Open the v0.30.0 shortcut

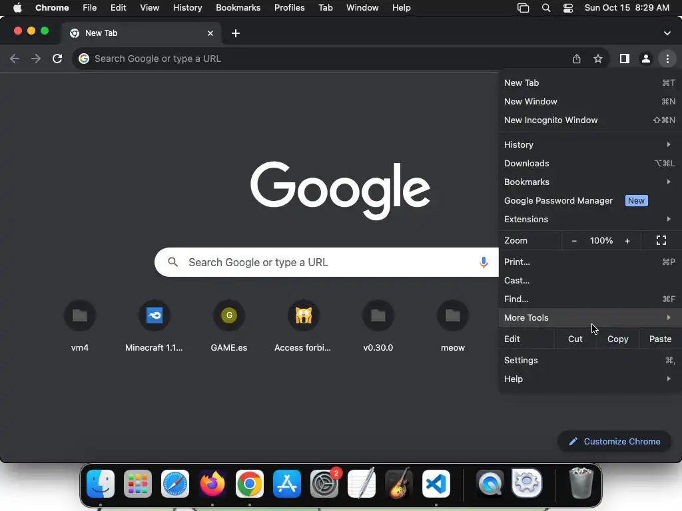(x=378, y=326)
